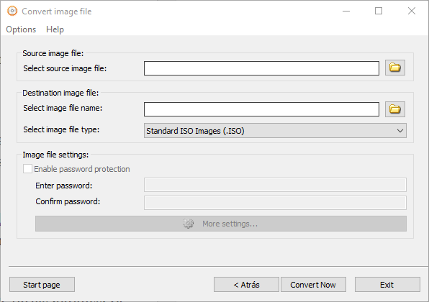Go back with the < Atrás button
This screenshot has height=302, width=429.
point(246,285)
